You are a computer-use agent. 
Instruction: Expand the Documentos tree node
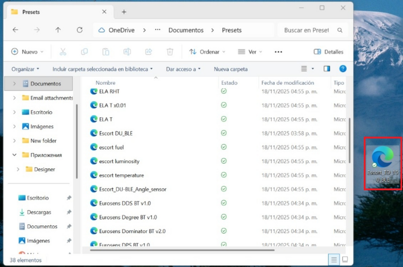click(15, 84)
